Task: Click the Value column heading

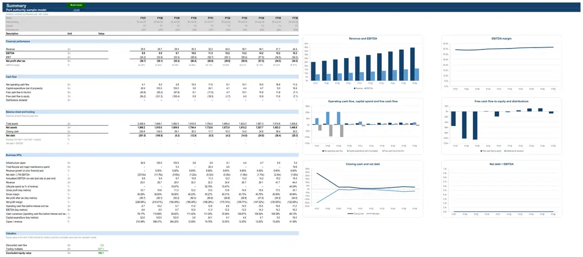Action: 101,33
